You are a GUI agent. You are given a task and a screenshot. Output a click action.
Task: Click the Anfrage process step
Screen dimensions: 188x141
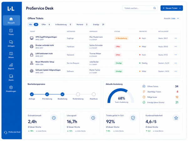pos(32,94)
